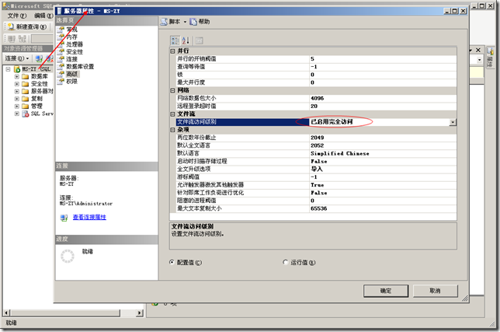Select the 阻塞的进程阈值 property row
Image resolution: width=500 pixels, height=332 pixels.
point(316,201)
